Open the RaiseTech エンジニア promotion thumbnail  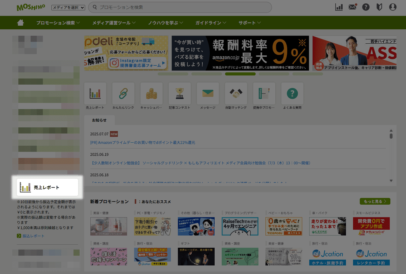[x=240, y=226]
